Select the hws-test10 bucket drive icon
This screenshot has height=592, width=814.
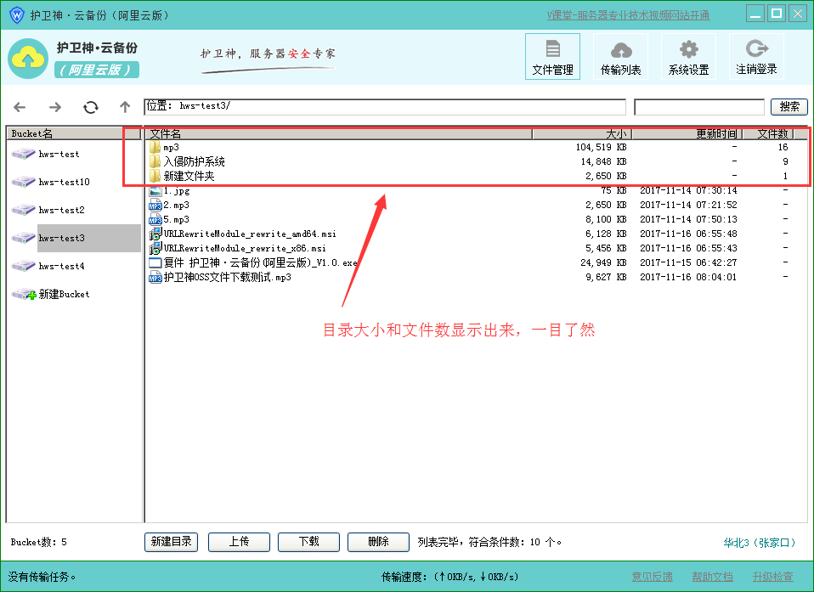pyautogui.click(x=23, y=182)
